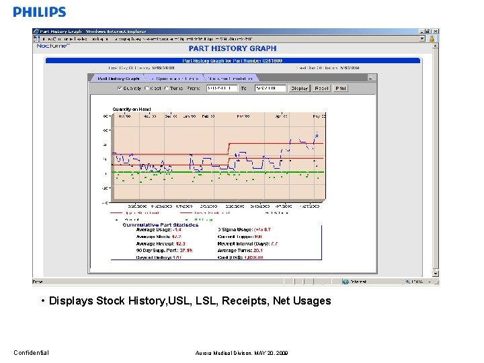Screen dimensions: 484x363
Task: Click the Current Trigger statistic
Action: (x=240, y=237)
